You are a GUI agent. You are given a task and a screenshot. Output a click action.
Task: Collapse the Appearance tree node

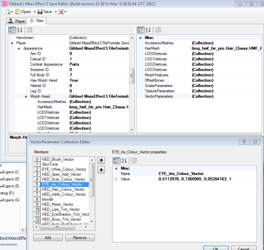19,48
